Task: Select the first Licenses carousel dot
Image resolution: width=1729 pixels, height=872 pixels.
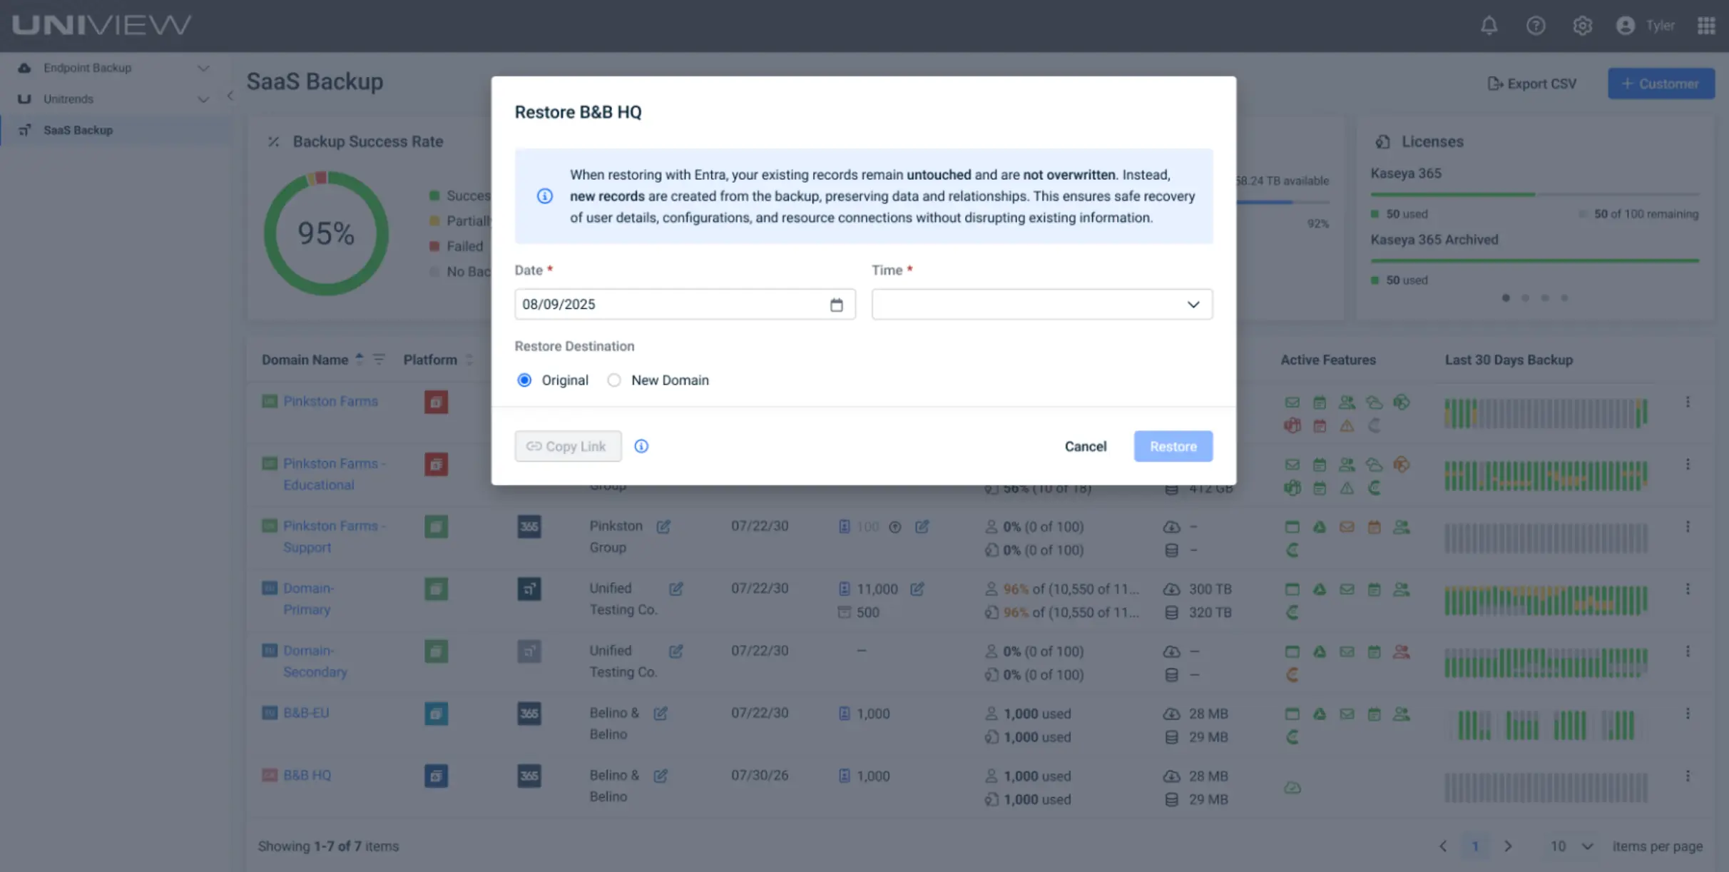Action: 1505,298
